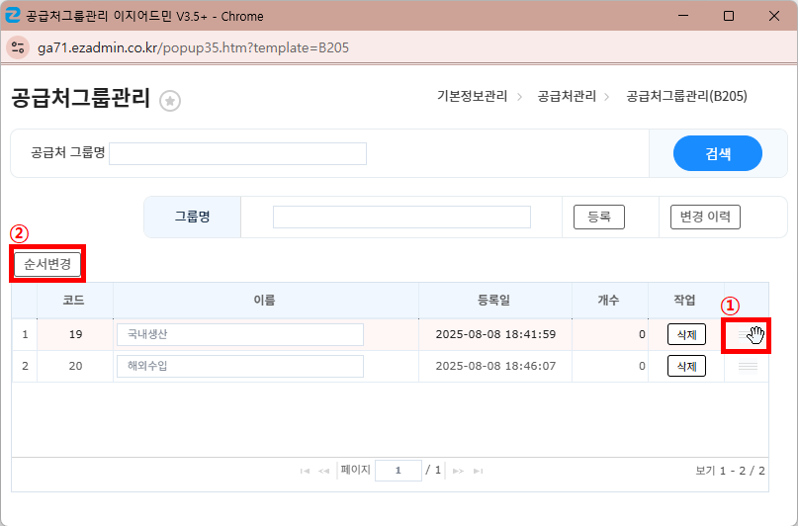Screen dimensions: 798x526
Task: Click the blue 검색 search button
Action: coord(717,153)
